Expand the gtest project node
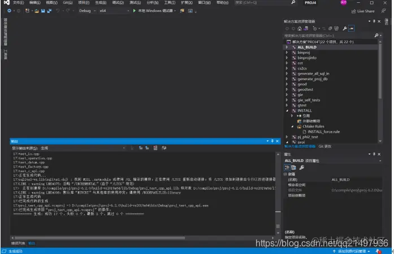 pos(287,105)
